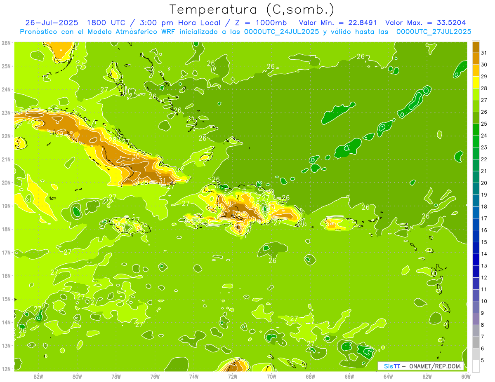Click the 12N latitude axis label
The image size is (495, 382).
6,369
